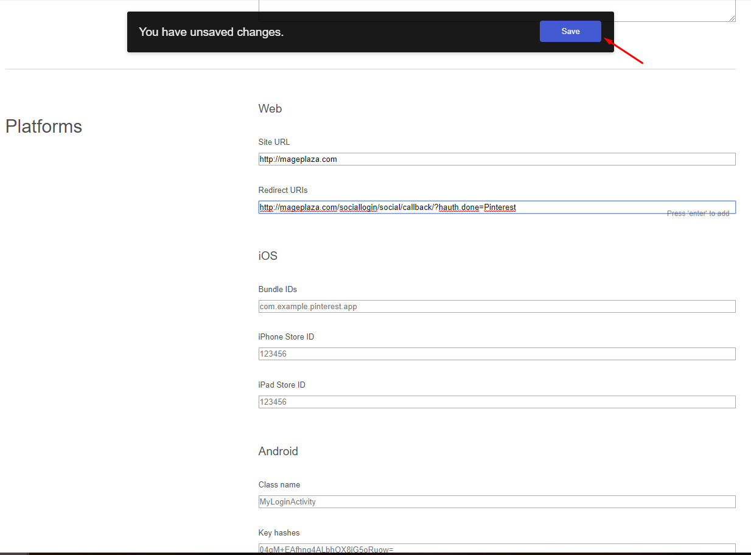
Task: Click into the iPad Store ID field
Action: click(497, 402)
